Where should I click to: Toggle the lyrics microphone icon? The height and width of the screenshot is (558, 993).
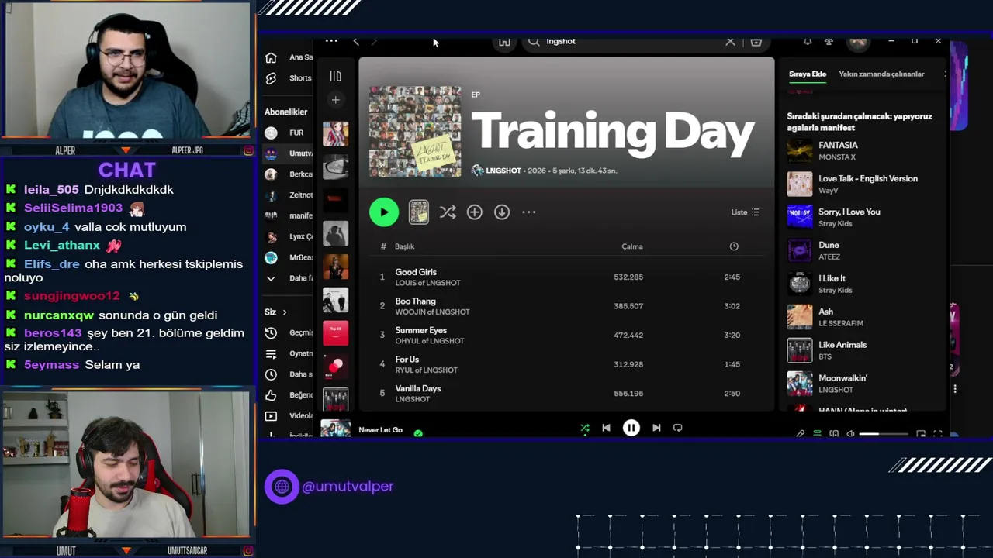click(x=801, y=434)
